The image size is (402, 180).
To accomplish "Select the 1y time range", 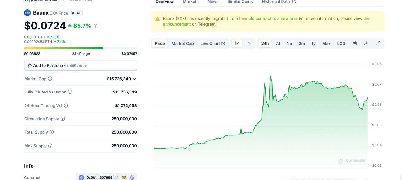I will pos(314,43).
